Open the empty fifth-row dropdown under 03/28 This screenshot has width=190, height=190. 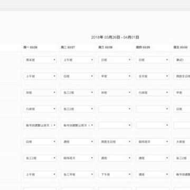(x=115, y=125)
